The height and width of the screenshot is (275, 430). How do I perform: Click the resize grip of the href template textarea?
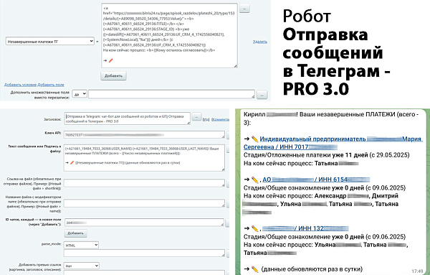(x=235, y=66)
